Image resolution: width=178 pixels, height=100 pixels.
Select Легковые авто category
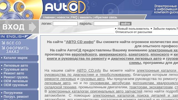tap(16, 66)
